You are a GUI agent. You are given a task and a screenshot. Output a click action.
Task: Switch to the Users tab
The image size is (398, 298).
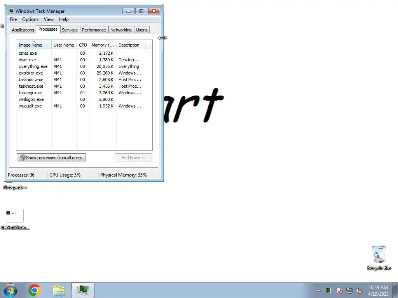141,30
